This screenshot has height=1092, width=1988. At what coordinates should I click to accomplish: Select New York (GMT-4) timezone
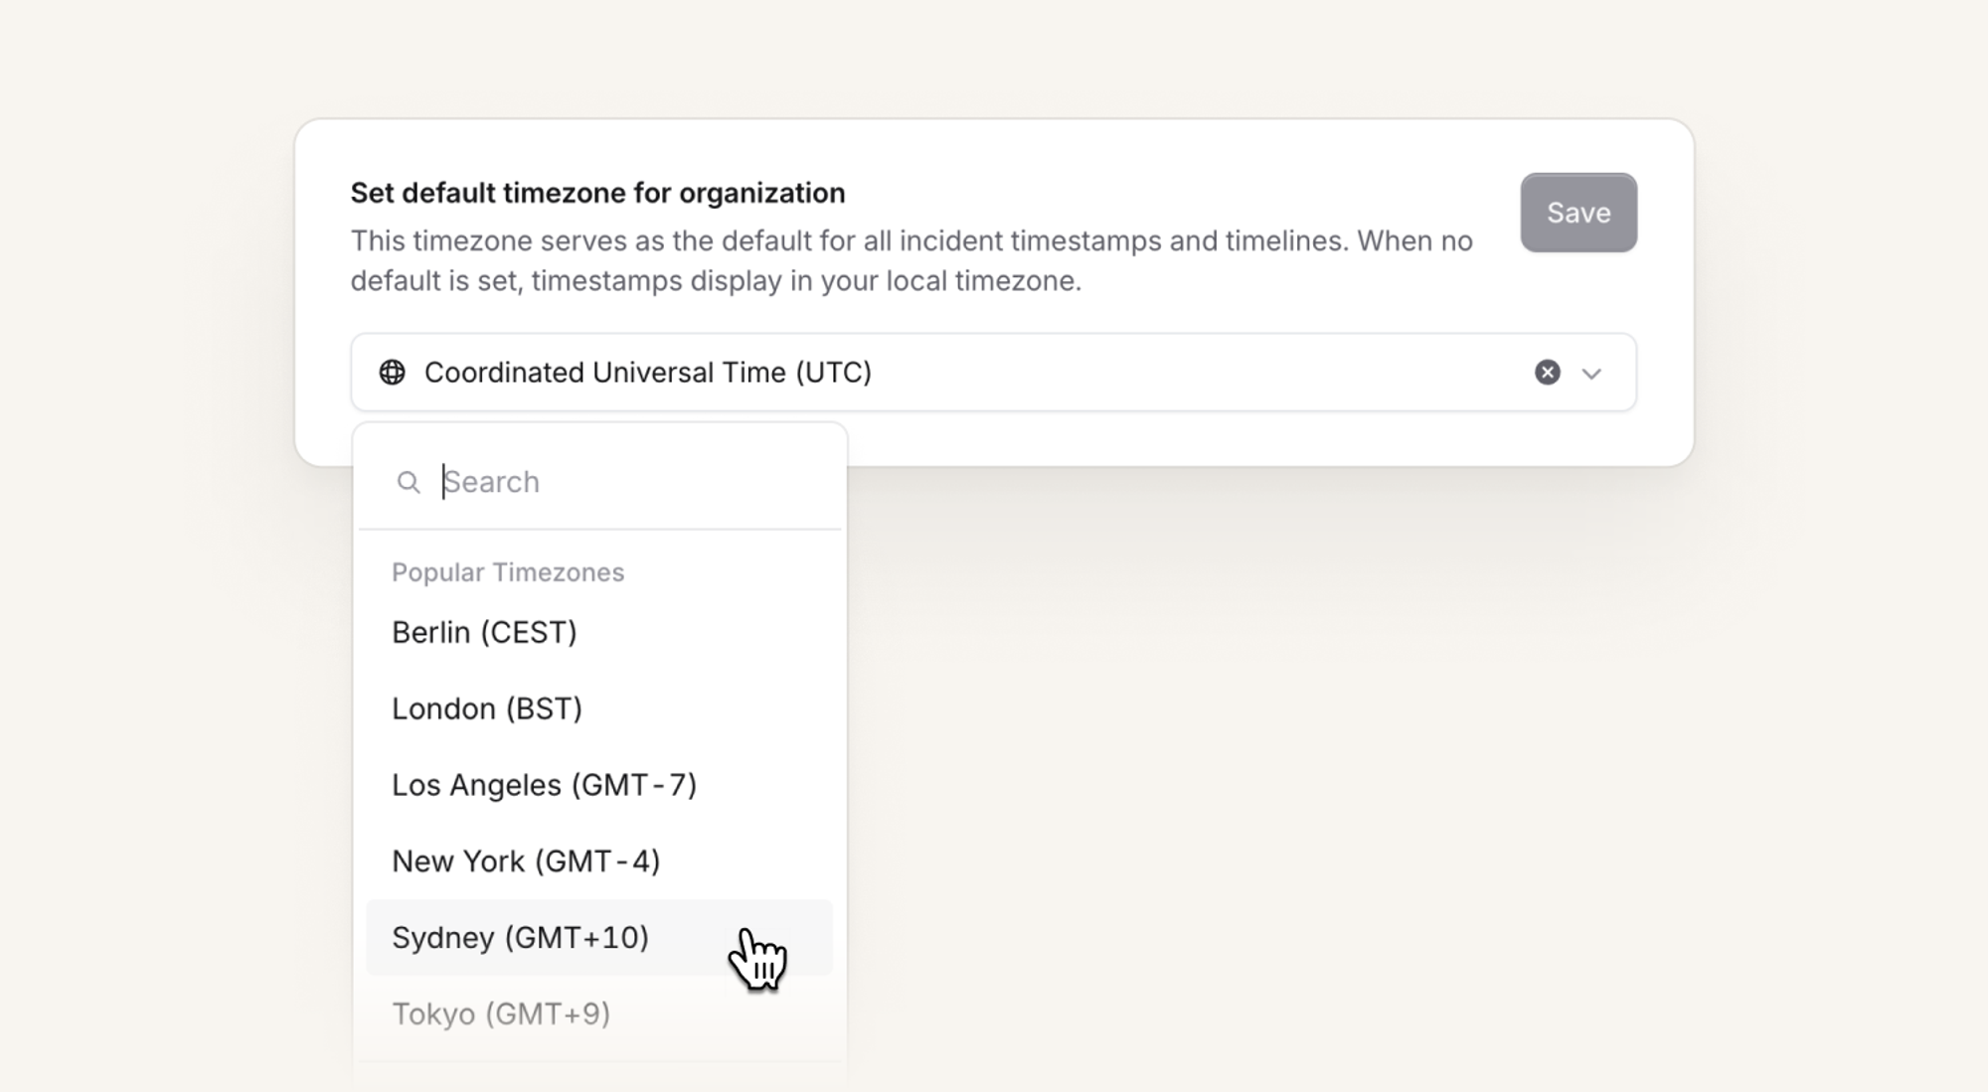pyautogui.click(x=526, y=861)
